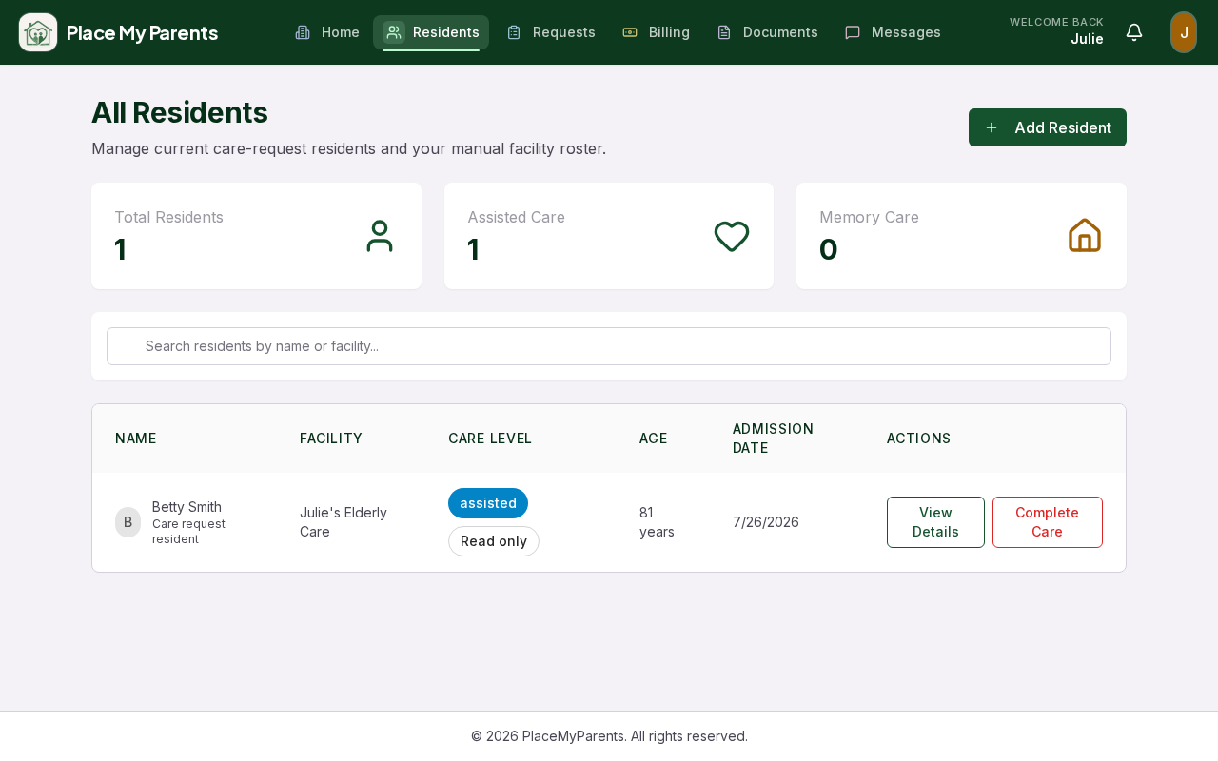Screen dimensions: 1218x761
Task: Open the J user avatar menu
Action: (x=1184, y=32)
